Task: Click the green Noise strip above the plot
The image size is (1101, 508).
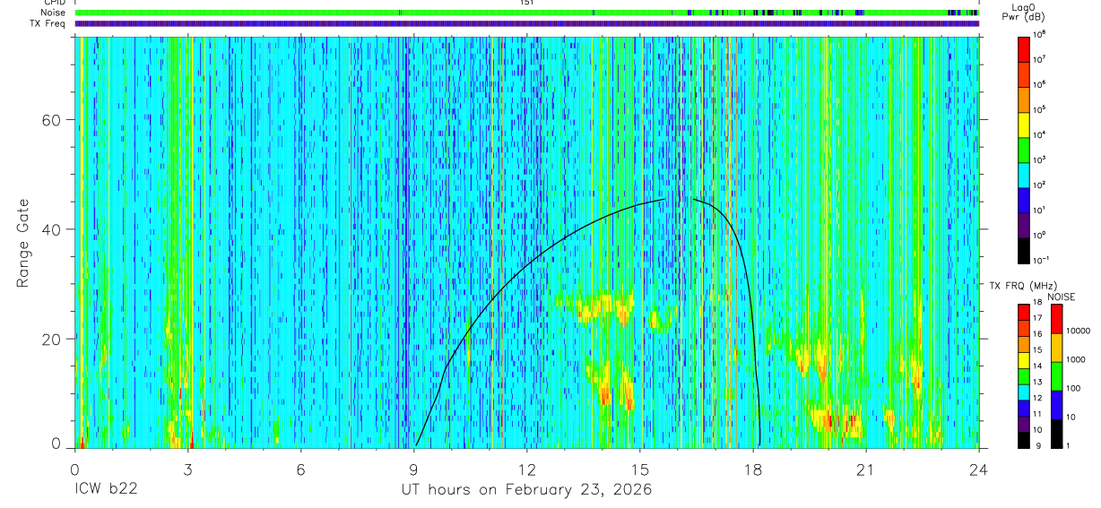Action: (x=526, y=13)
